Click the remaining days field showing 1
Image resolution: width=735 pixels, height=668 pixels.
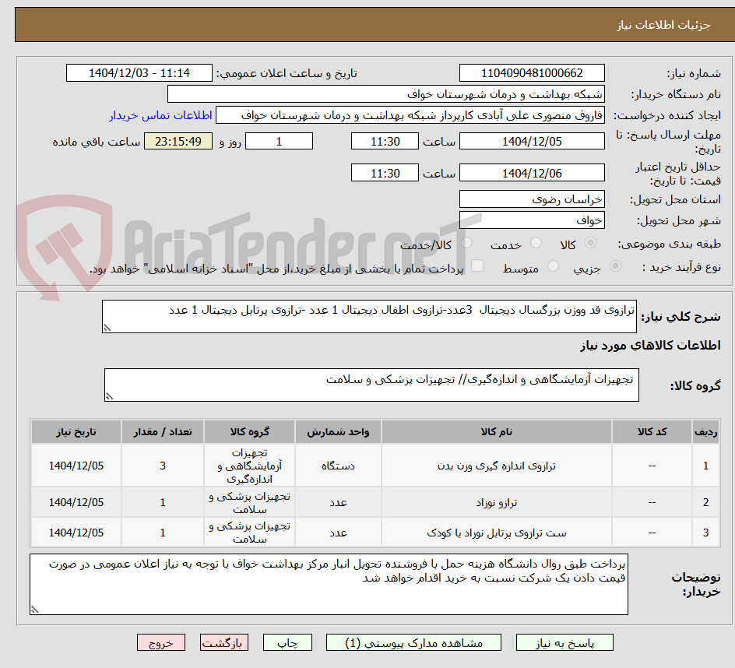pyautogui.click(x=279, y=141)
